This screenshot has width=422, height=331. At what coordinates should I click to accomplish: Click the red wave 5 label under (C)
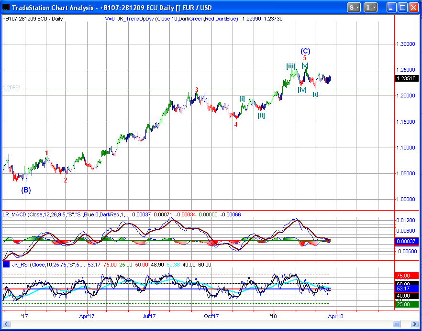pos(305,58)
